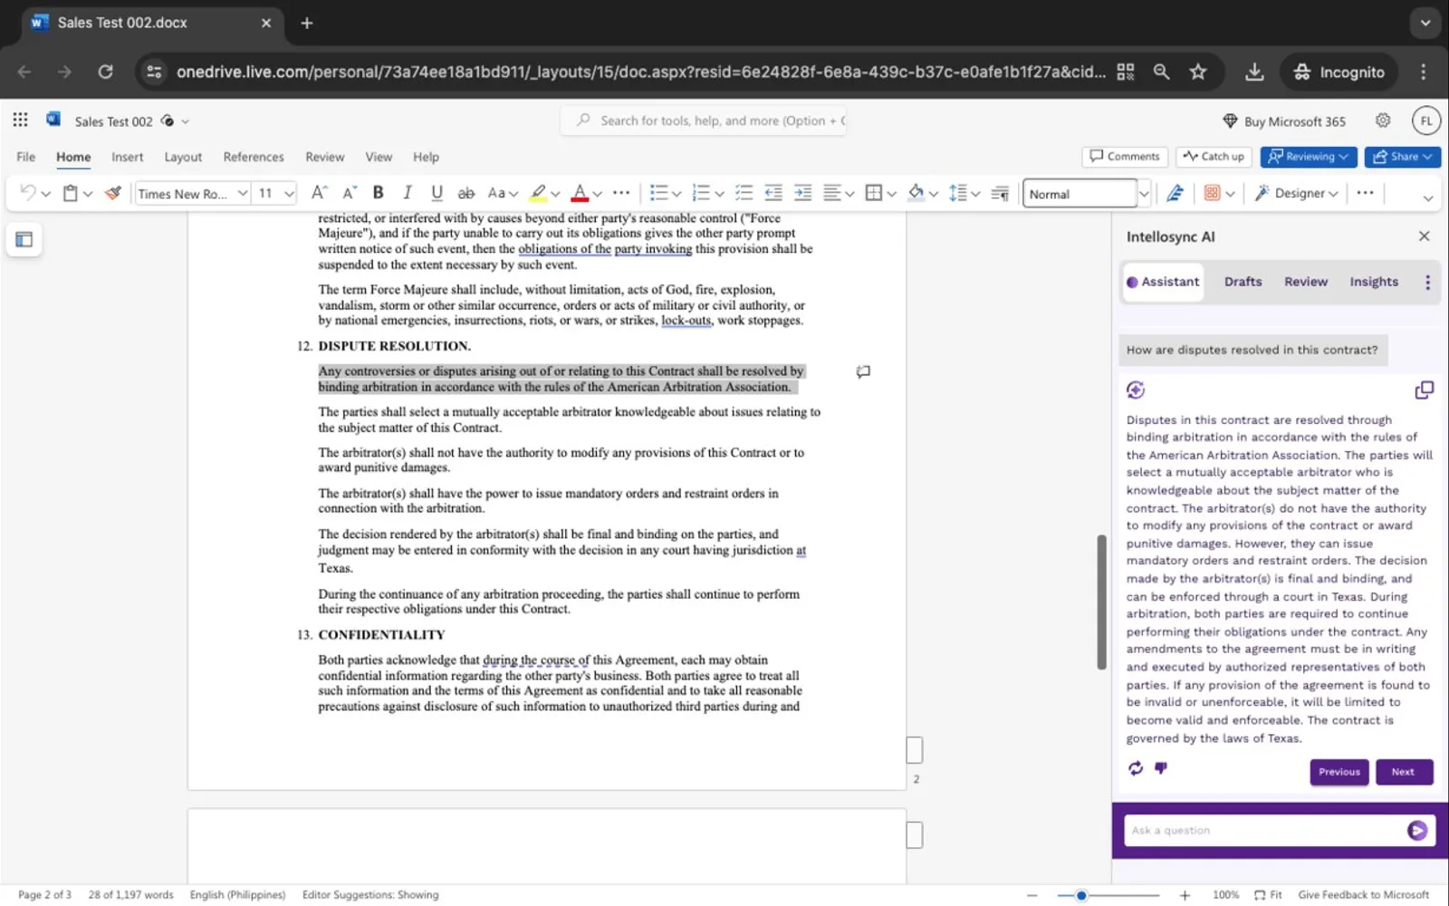The width and height of the screenshot is (1449, 906).
Task: Increase font size with grow icon
Action: pyautogui.click(x=319, y=193)
